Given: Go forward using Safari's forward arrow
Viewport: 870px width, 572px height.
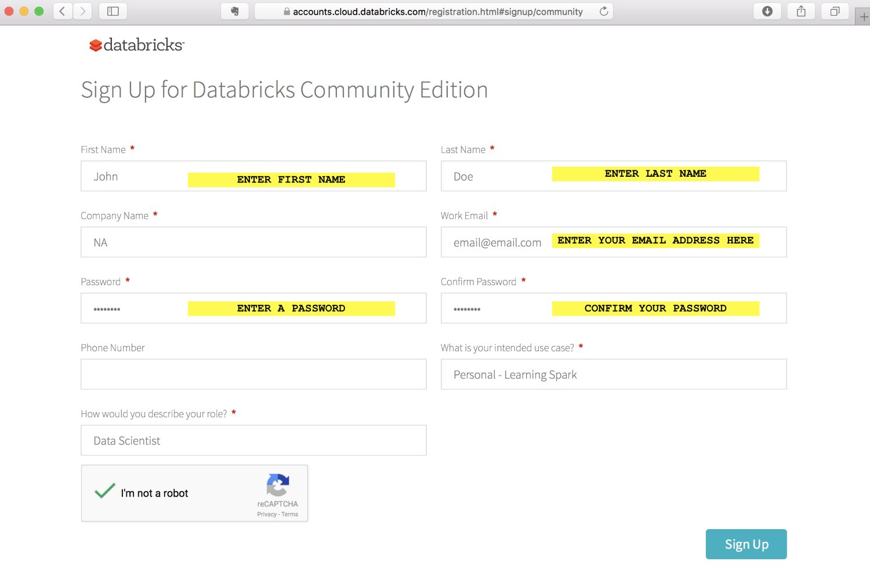Looking at the screenshot, I should [82, 11].
